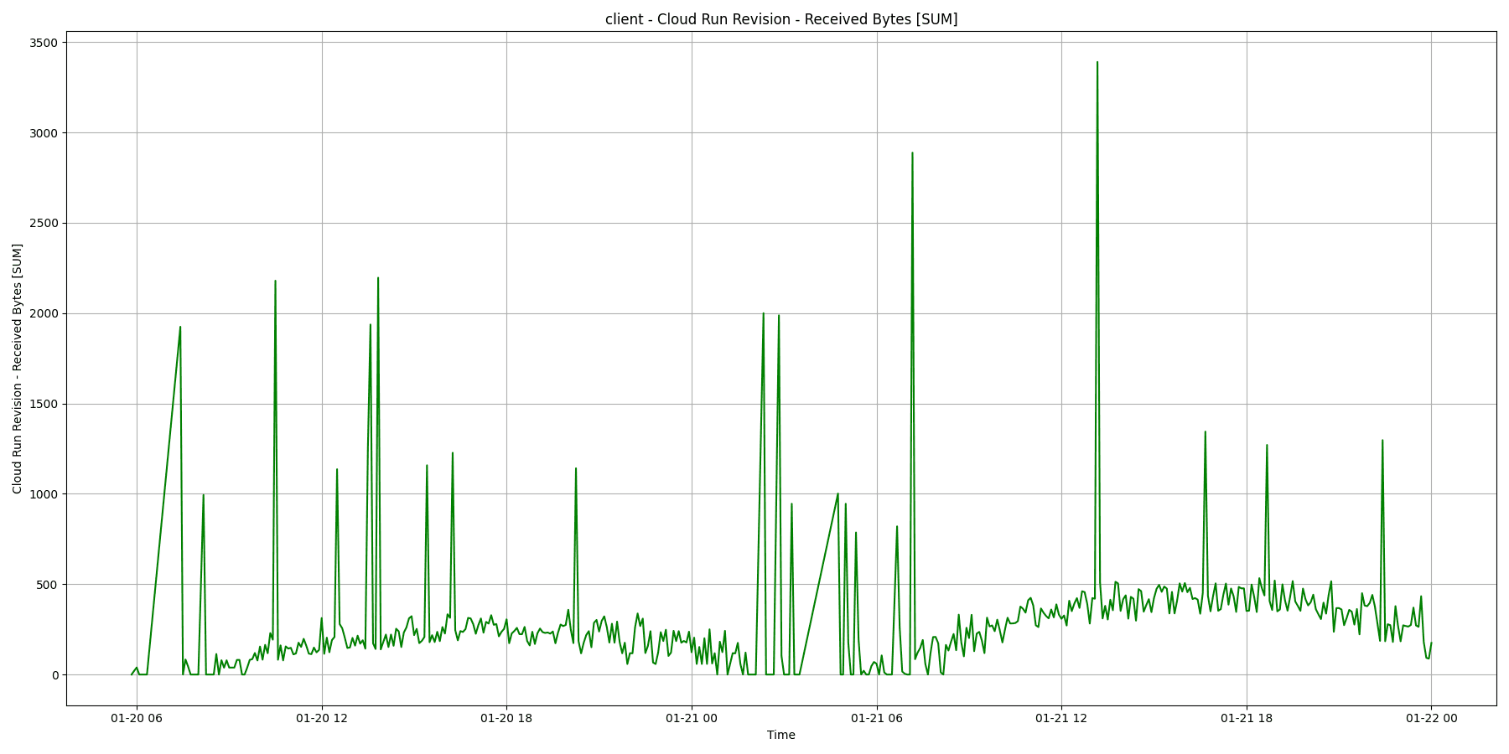This screenshot has width=1509, height=754.
Task: Click the '01-20 12' x-axis tick label
Action: pyautogui.click(x=322, y=718)
